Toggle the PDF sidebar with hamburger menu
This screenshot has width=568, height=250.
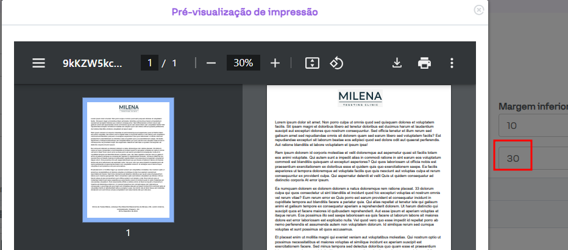[x=39, y=63]
